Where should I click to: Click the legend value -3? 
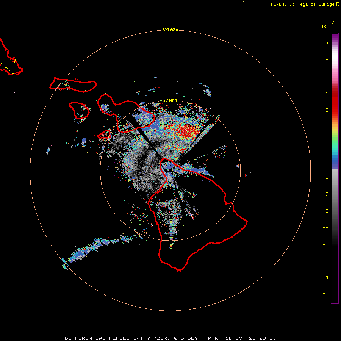(x=325, y=211)
